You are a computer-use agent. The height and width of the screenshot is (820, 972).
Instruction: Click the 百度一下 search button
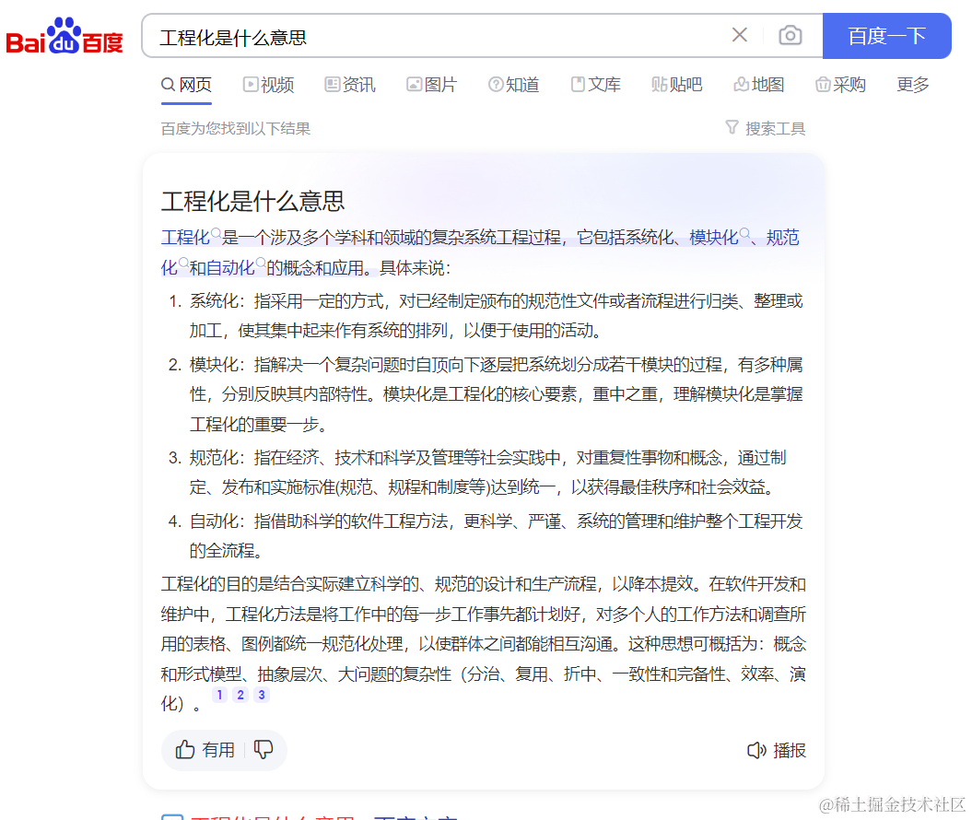coord(887,36)
